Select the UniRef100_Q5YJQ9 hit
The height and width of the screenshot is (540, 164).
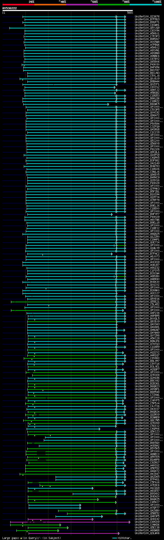pos(147,28)
